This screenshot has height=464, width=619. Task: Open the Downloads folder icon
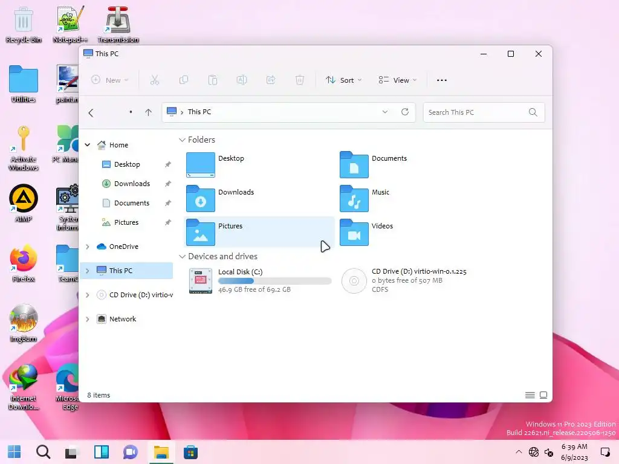coord(201,198)
